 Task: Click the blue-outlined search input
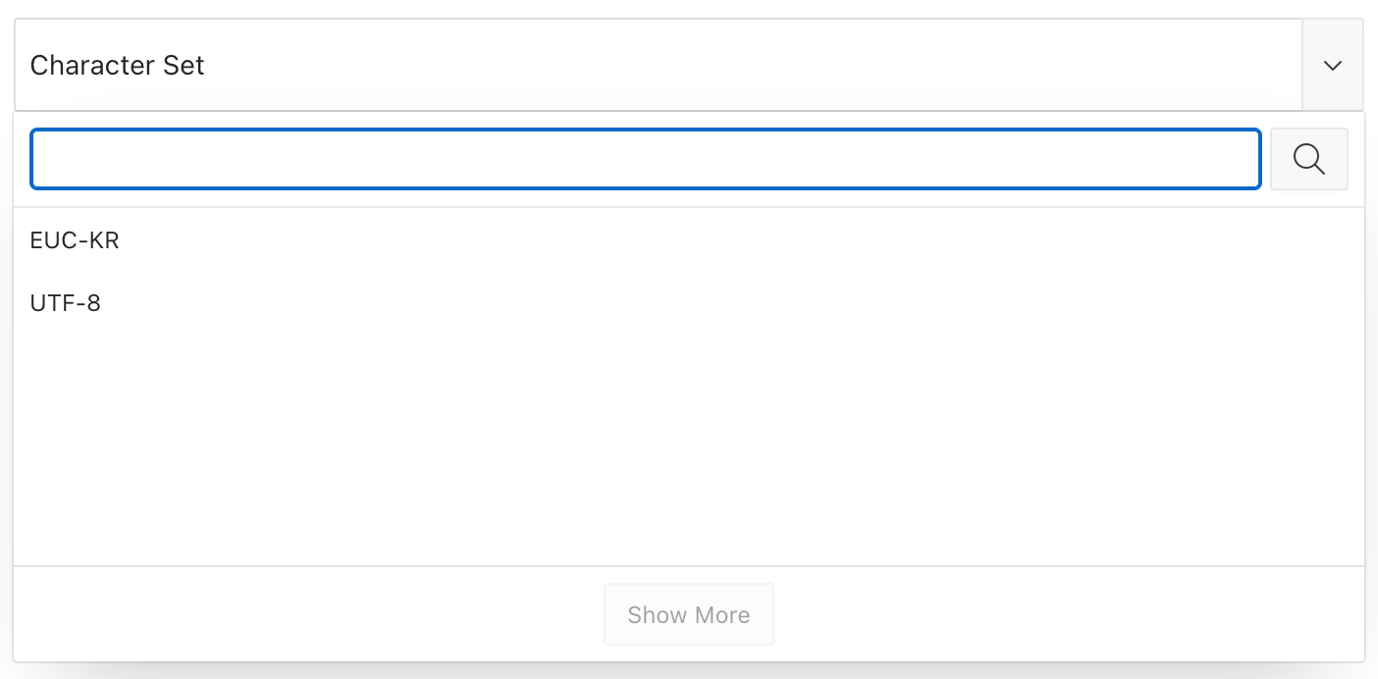pos(646,159)
